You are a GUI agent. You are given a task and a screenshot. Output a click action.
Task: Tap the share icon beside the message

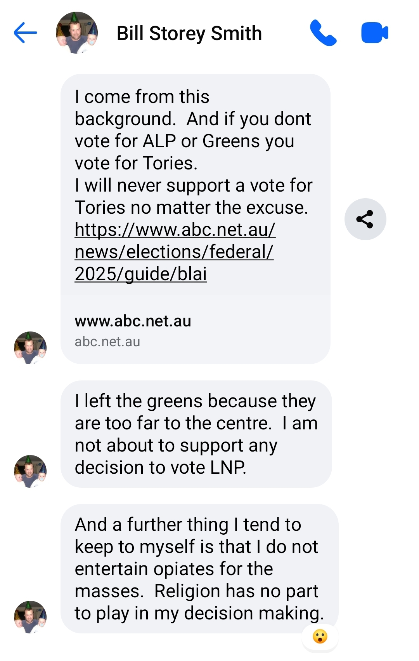click(365, 219)
